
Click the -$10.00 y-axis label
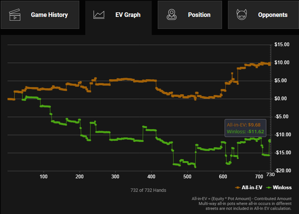282,134
